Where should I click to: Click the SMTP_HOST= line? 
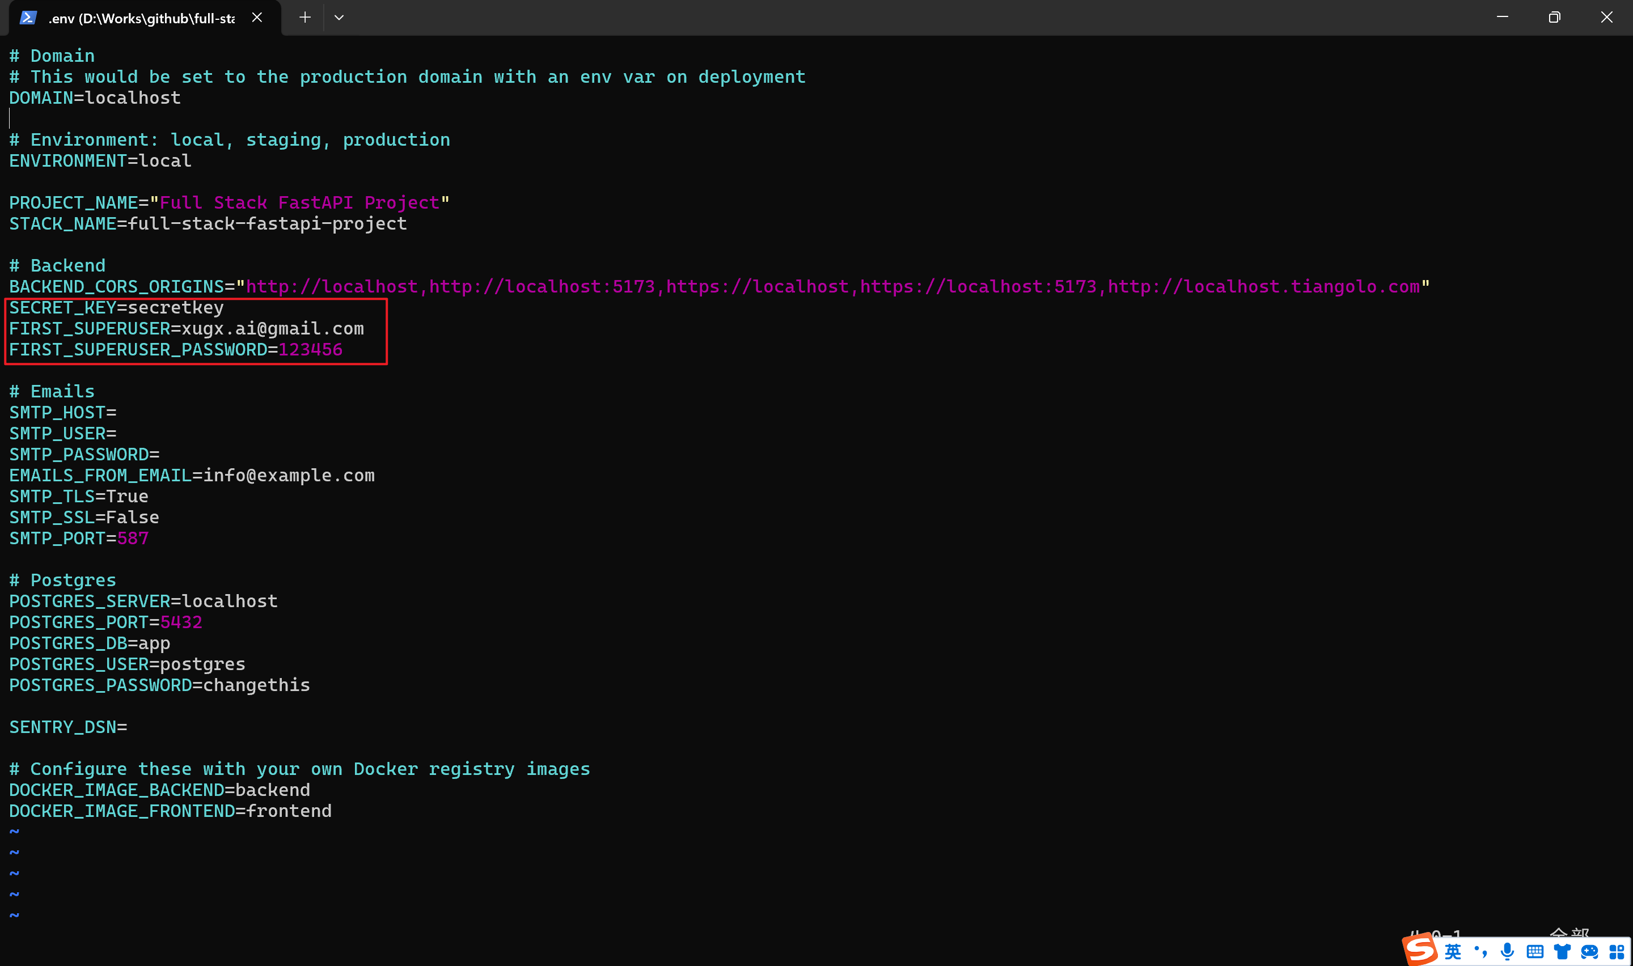[x=62, y=413]
